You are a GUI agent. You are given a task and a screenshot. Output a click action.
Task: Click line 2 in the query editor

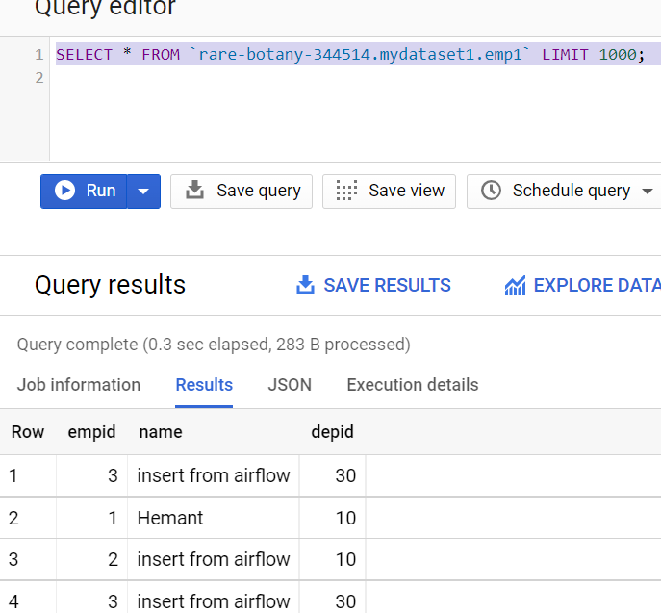(x=289, y=78)
